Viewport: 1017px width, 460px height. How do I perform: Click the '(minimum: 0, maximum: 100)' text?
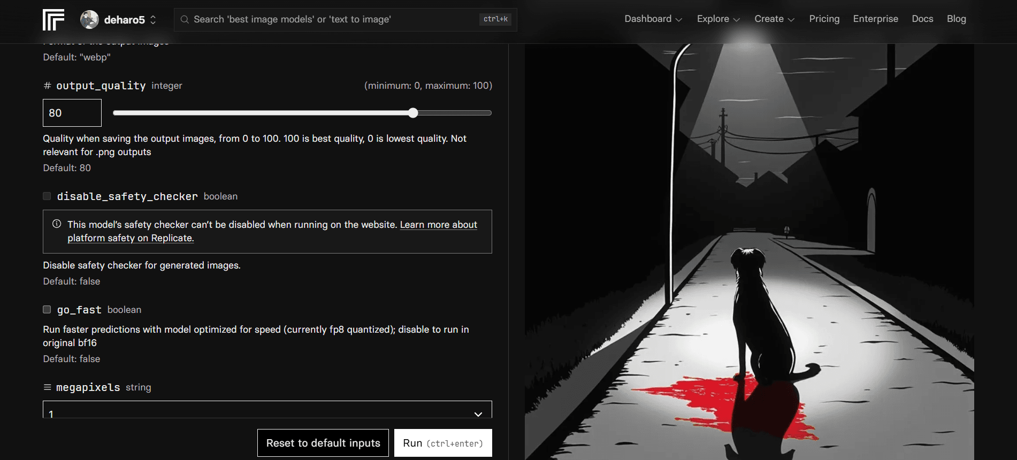pos(428,86)
